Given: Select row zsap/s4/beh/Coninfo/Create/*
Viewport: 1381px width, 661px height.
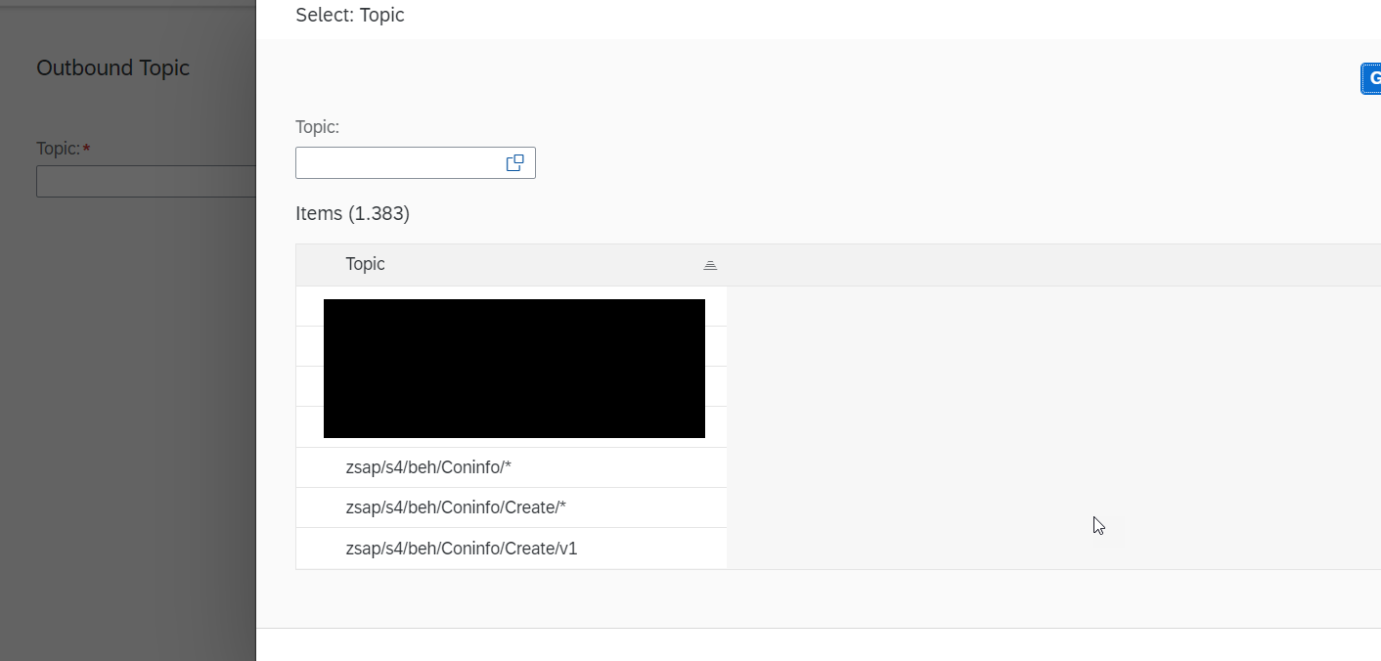Looking at the screenshot, I should click(x=512, y=507).
